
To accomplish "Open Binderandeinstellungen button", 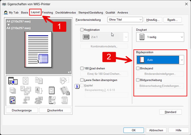I will coord(160,74).
